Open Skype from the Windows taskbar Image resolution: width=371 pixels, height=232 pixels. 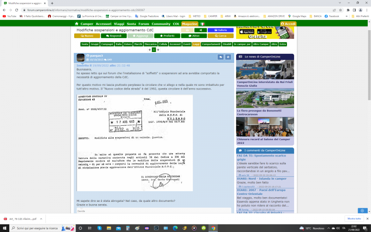[99, 228]
